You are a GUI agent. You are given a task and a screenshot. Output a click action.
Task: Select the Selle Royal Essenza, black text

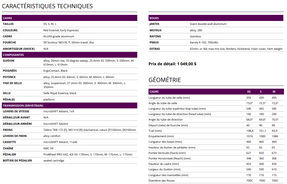tap(60, 93)
